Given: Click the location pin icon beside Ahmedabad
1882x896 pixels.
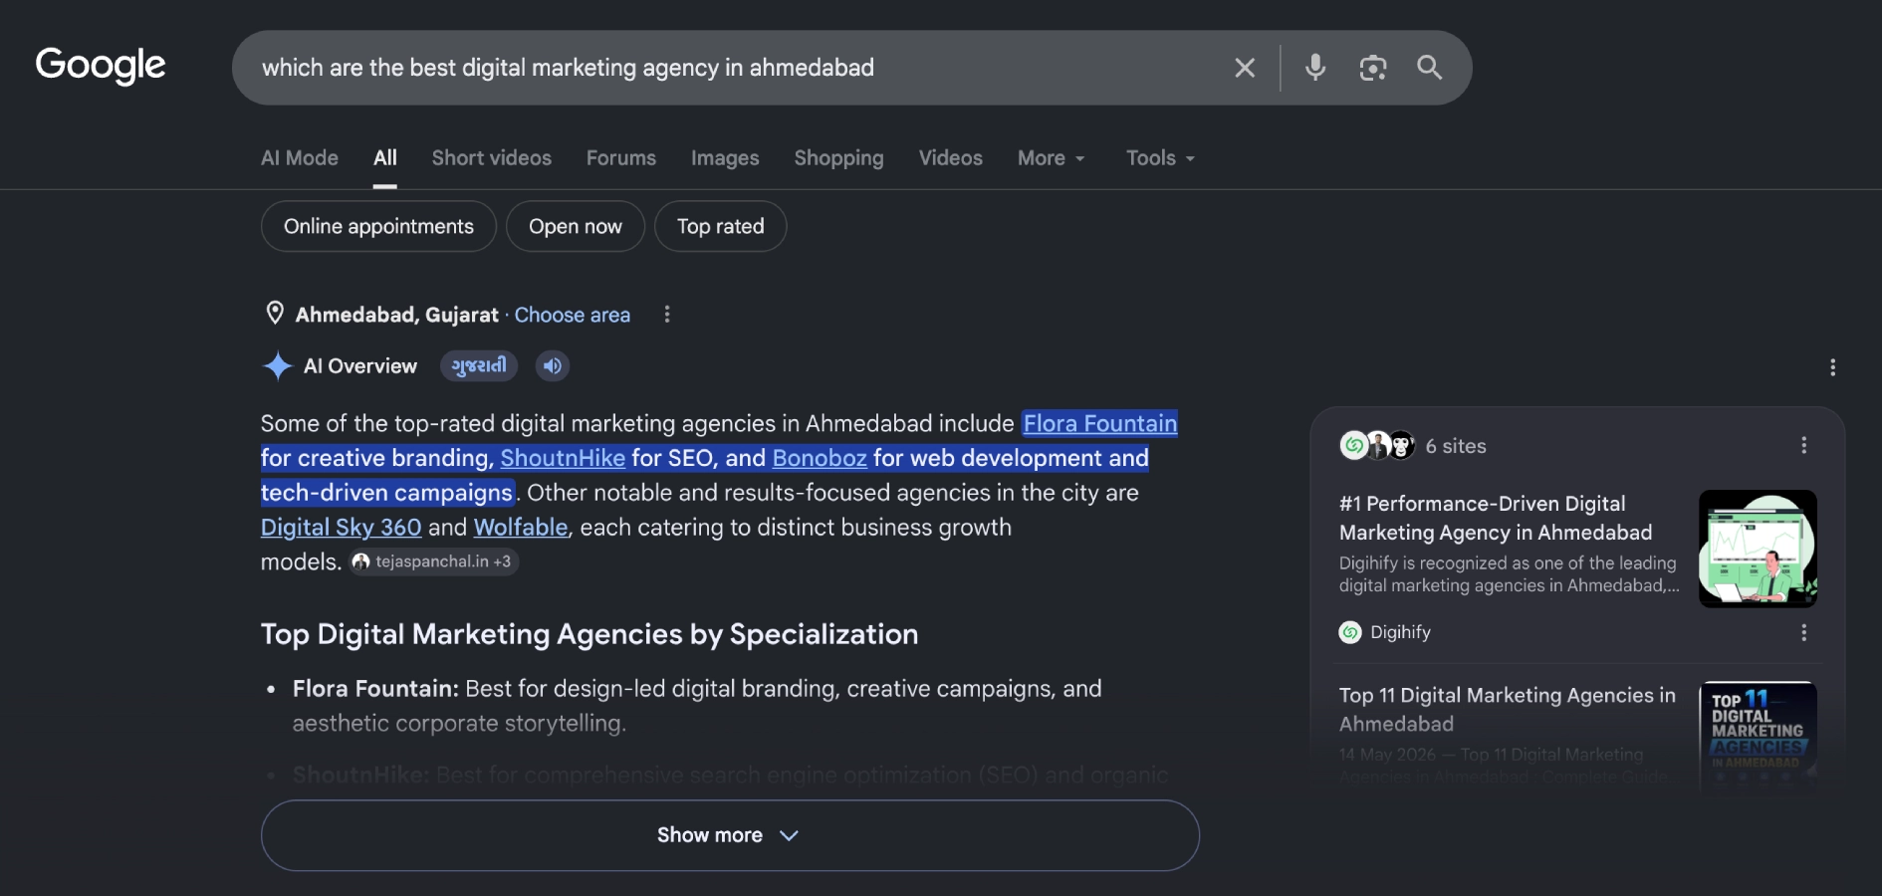Looking at the screenshot, I should click(275, 314).
